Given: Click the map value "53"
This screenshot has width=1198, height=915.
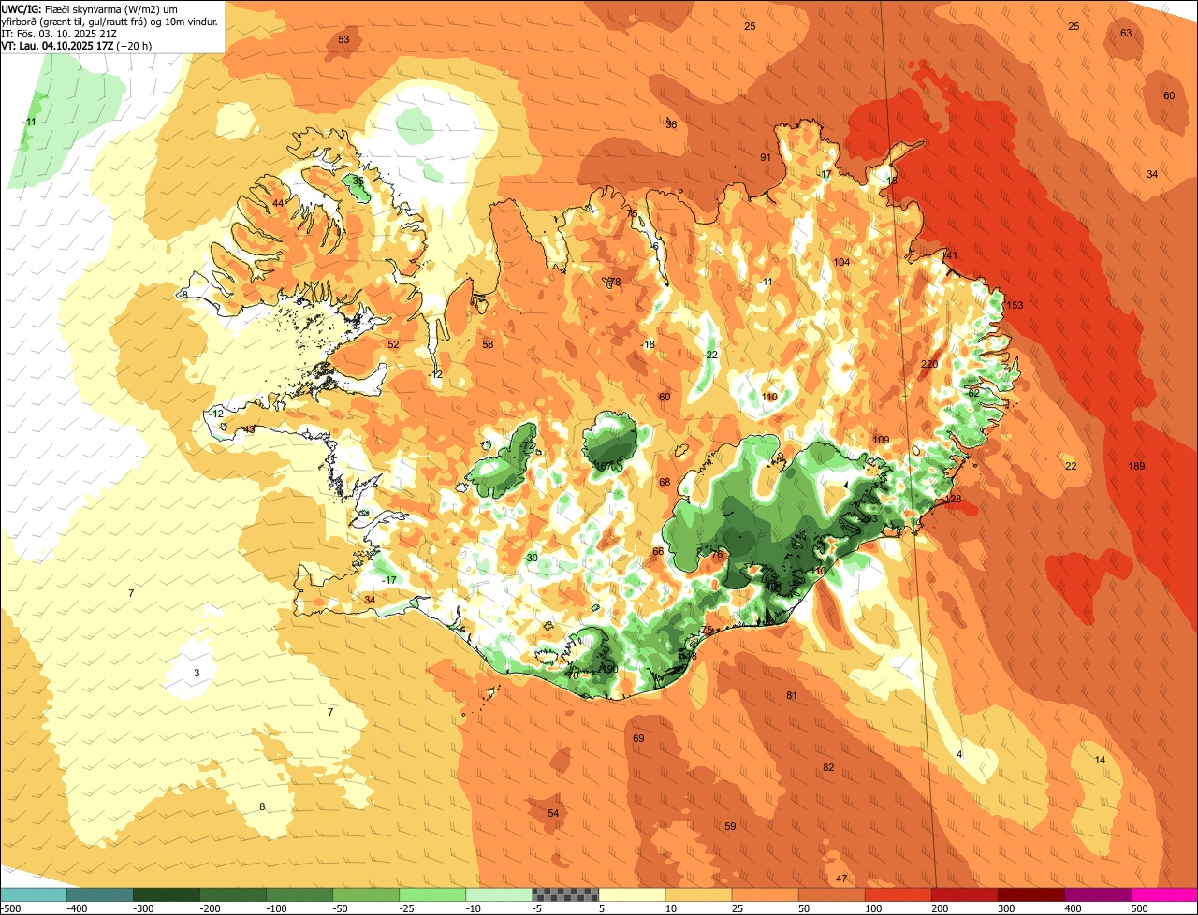Looking at the screenshot, I should [x=343, y=39].
